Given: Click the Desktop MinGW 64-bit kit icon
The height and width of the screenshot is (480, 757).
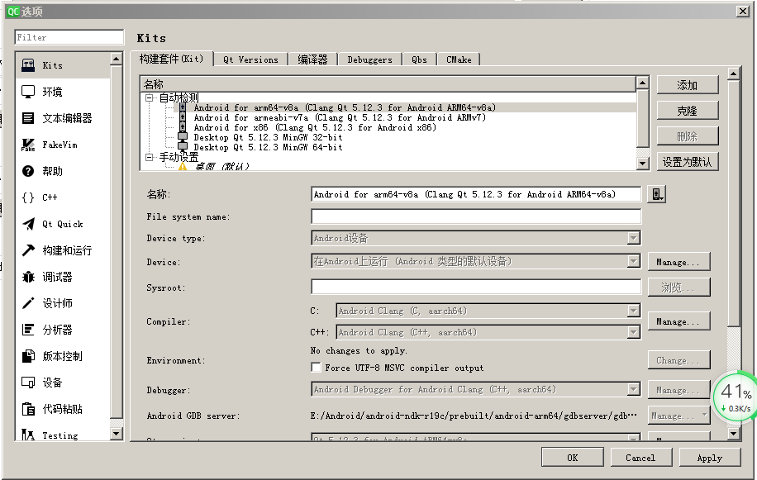Looking at the screenshot, I should tap(183, 147).
